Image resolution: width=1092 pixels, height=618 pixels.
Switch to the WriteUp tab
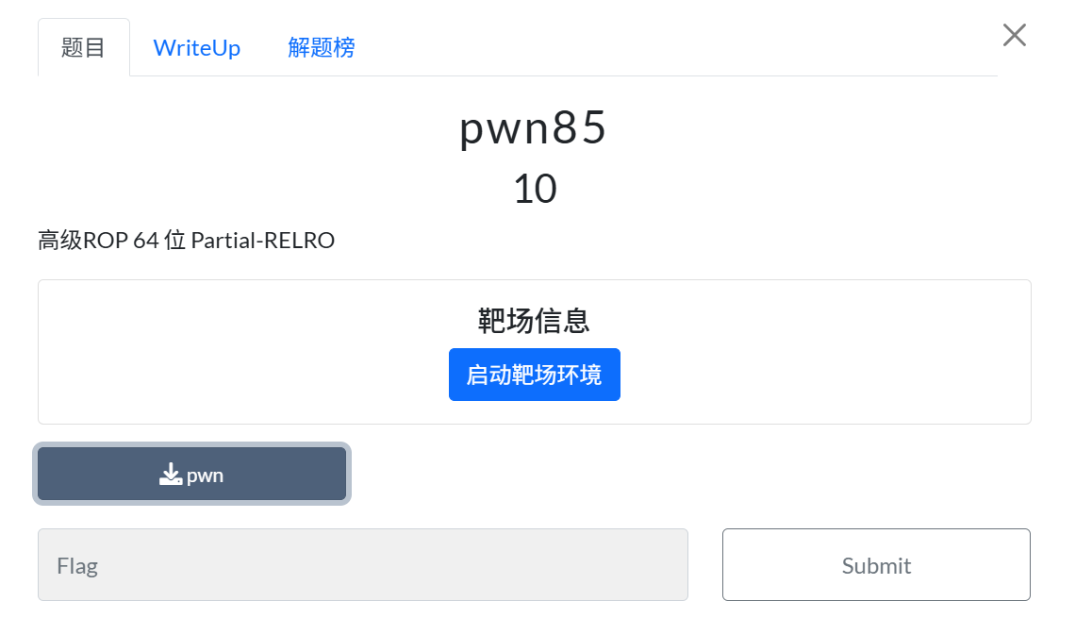pos(196,48)
